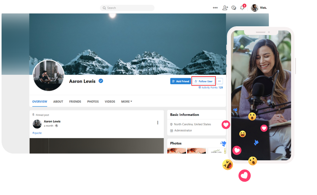Toggle Follow User for Aaron Lewis
Image resolution: width=317 pixels, height=195 pixels.
tap(204, 81)
